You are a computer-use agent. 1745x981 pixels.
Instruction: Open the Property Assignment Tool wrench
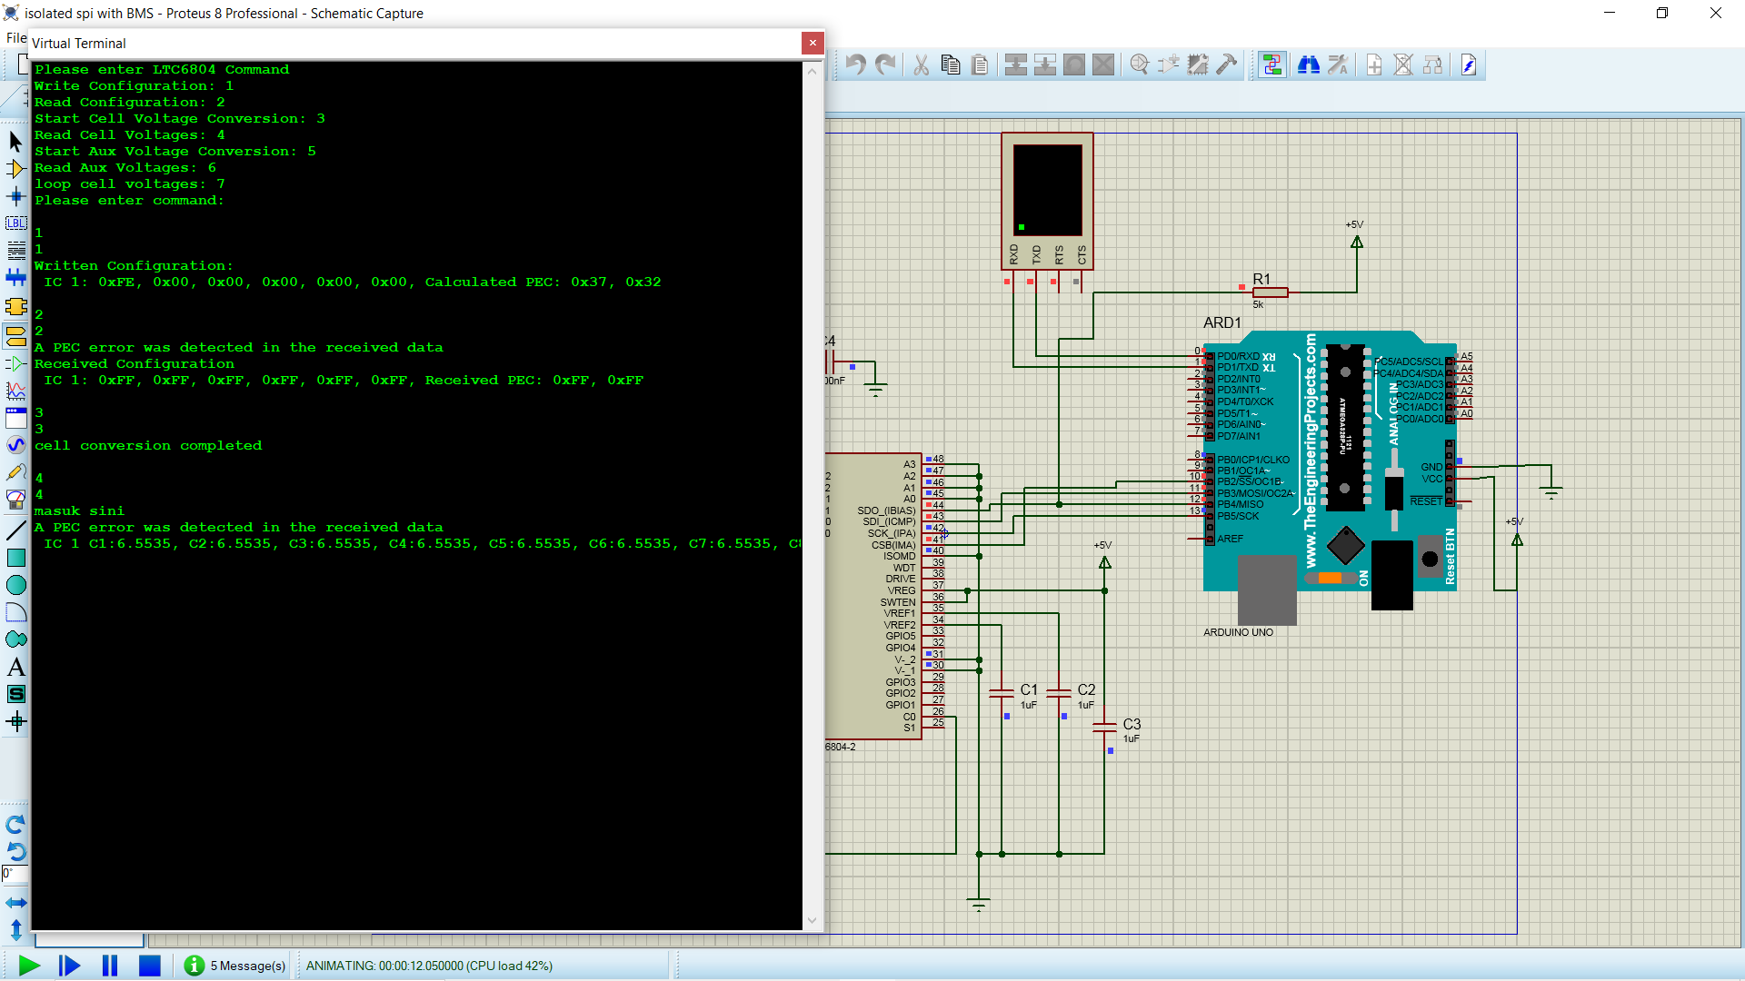(1338, 64)
